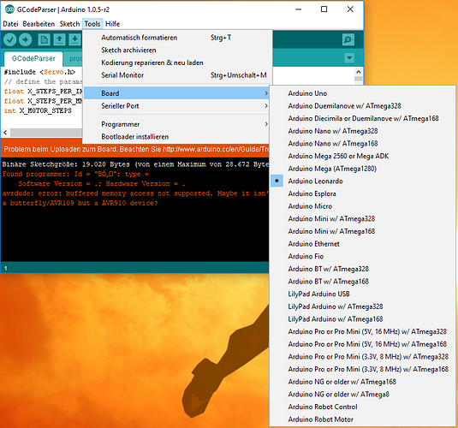Click Bootloader installieren
The image size is (458, 428).
click(x=176, y=137)
